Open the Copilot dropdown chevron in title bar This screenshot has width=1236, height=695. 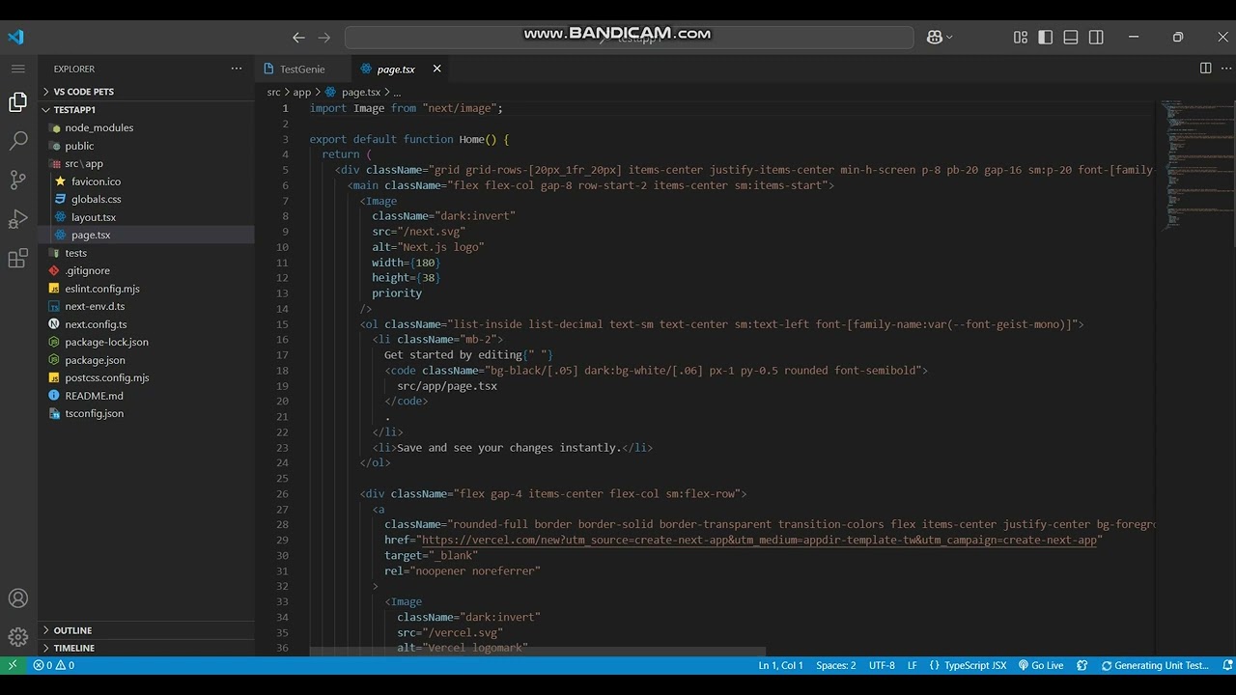pos(950,37)
